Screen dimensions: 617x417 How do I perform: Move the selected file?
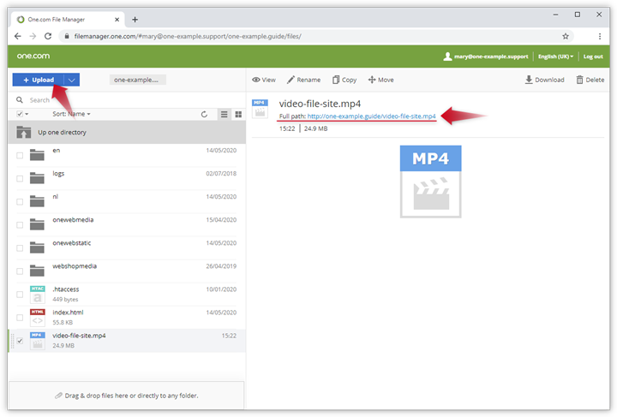click(x=380, y=80)
